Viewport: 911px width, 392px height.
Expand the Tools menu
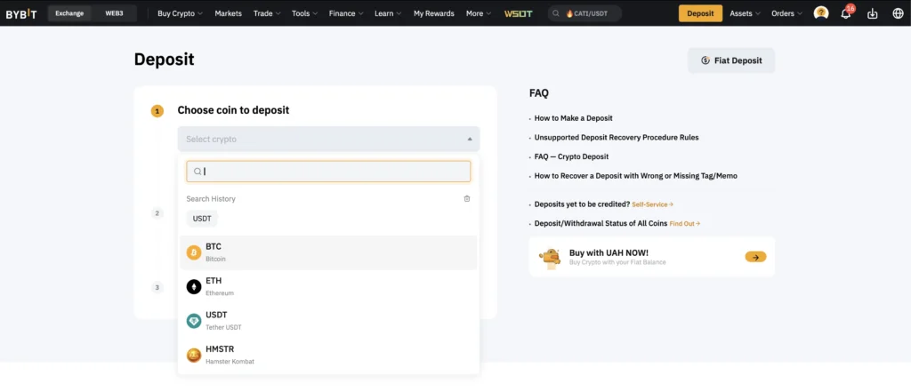point(304,13)
